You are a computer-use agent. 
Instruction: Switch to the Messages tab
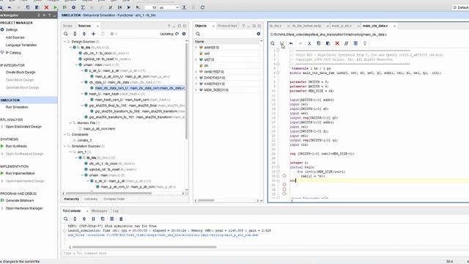click(x=99, y=211)
